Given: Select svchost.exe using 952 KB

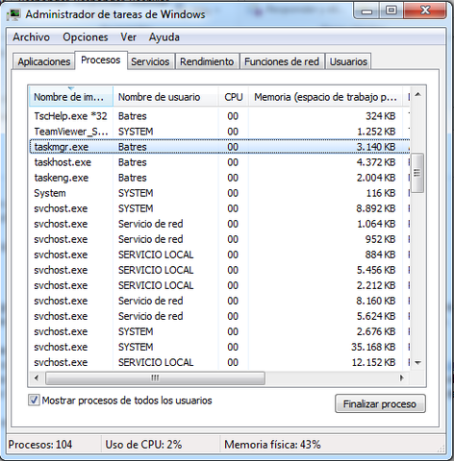Looking at the screenshot, I should (x=219, y=239).
